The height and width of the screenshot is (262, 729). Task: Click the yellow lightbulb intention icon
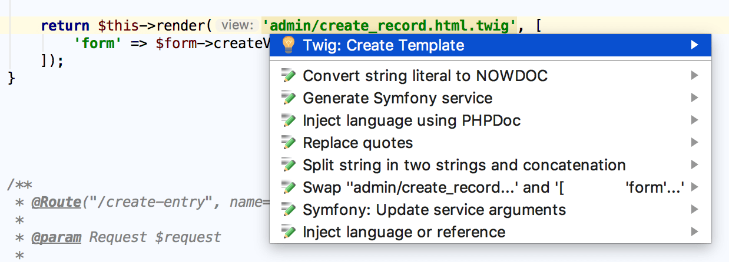coord(289,45)
